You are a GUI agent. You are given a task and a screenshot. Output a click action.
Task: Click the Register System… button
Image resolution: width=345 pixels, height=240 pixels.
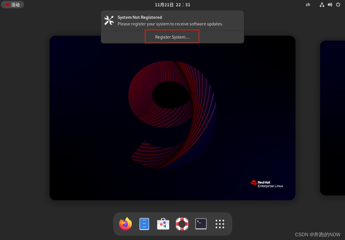coord(172,37)
